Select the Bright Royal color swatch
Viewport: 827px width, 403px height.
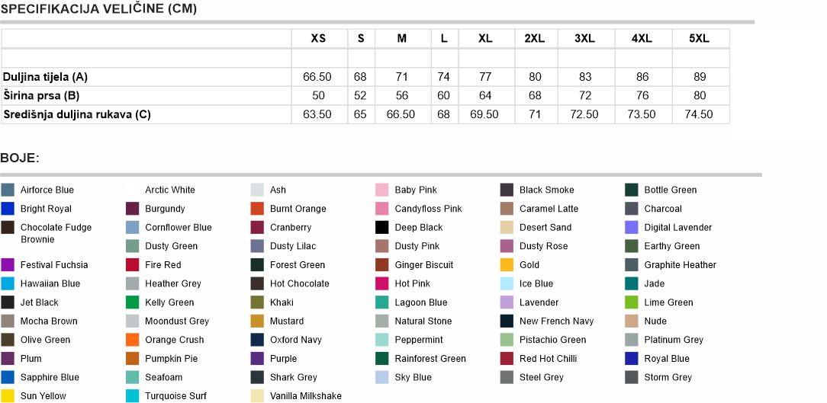coord(8,209)
